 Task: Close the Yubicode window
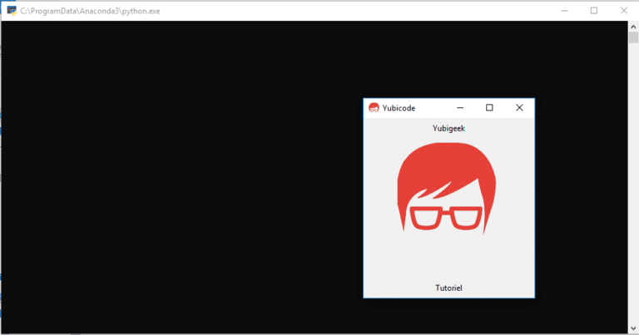pyautogui.click(x=519, y=108)
